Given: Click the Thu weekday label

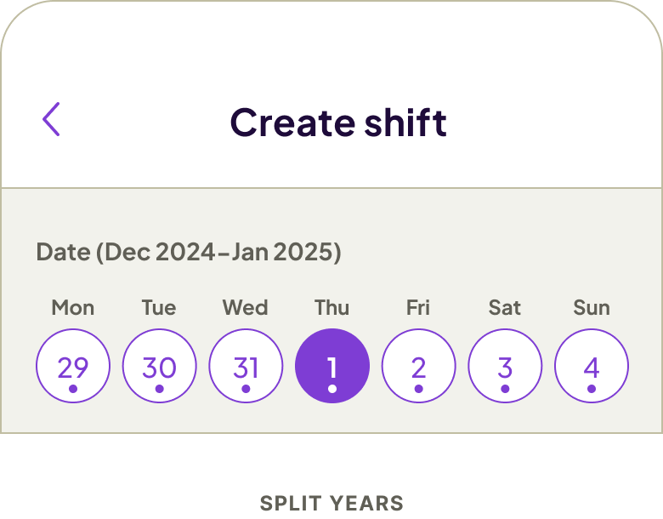Looking at the screenshot, I should [332, 307].
